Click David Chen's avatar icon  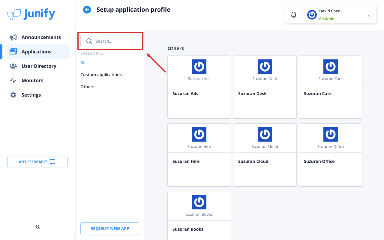(312, 15)
